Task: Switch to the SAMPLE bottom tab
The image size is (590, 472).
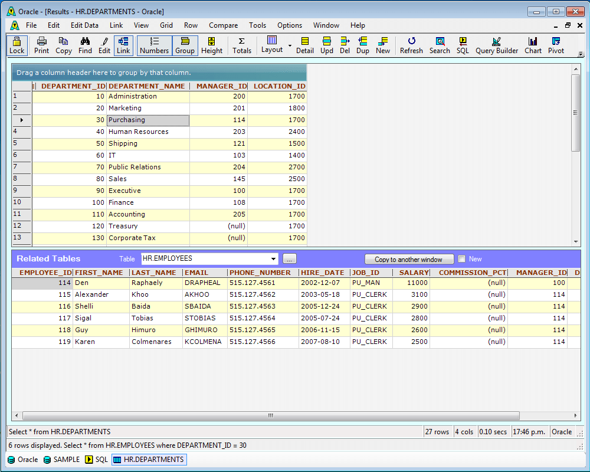Action: pos(62,460)
